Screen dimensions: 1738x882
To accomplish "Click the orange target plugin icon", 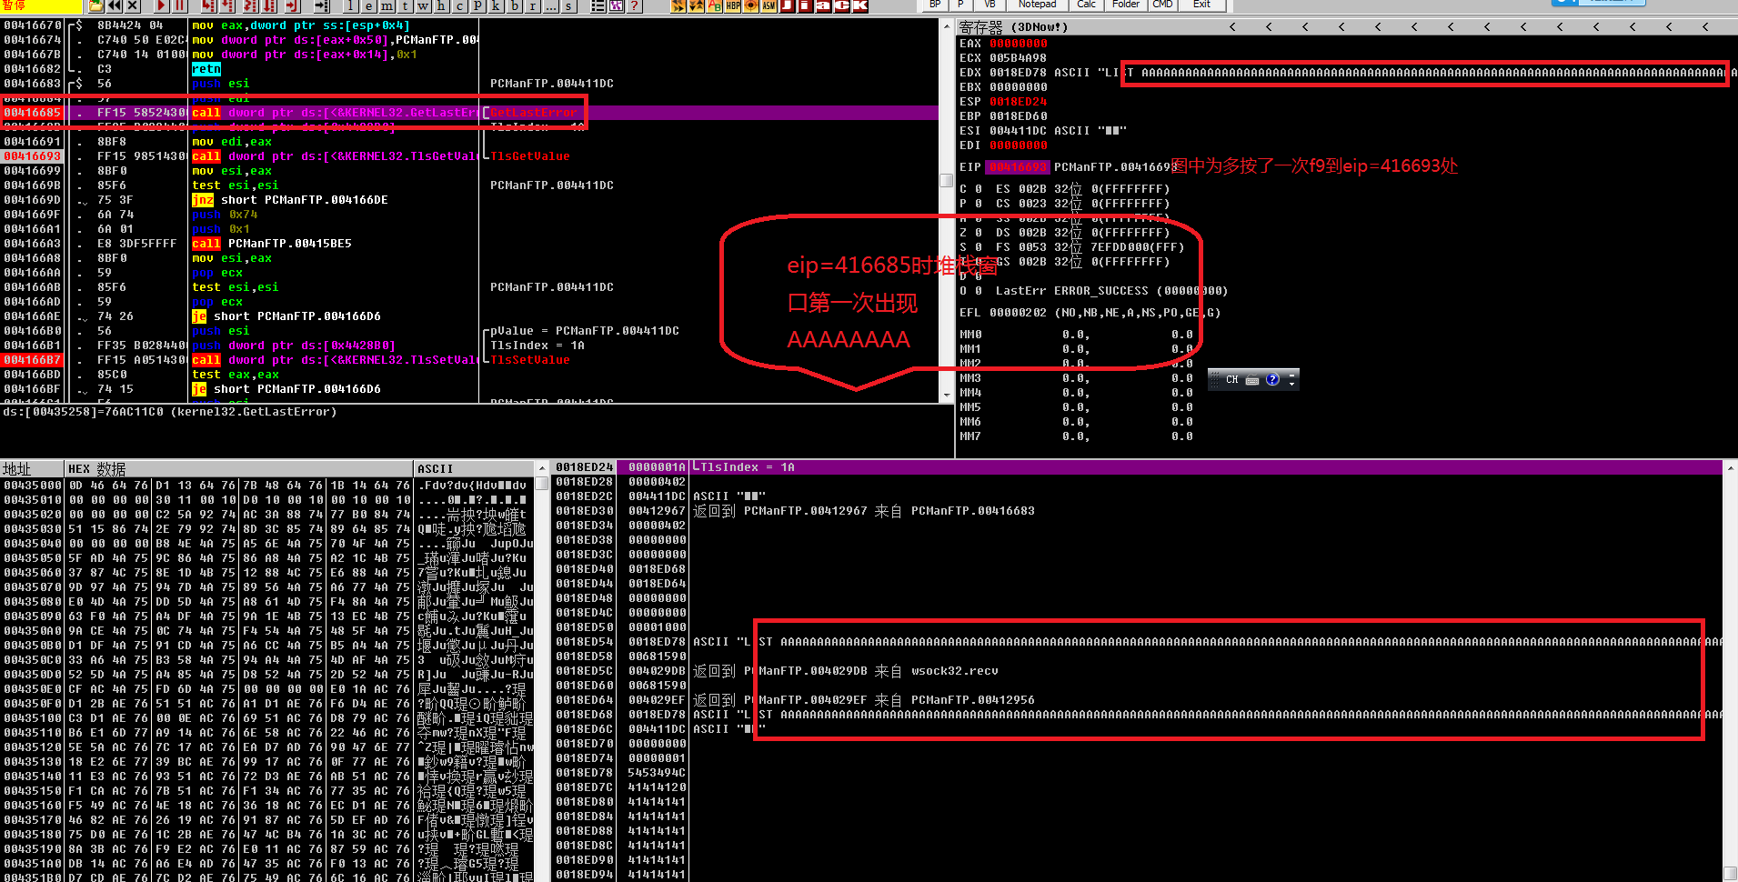I will pos(751,5).
